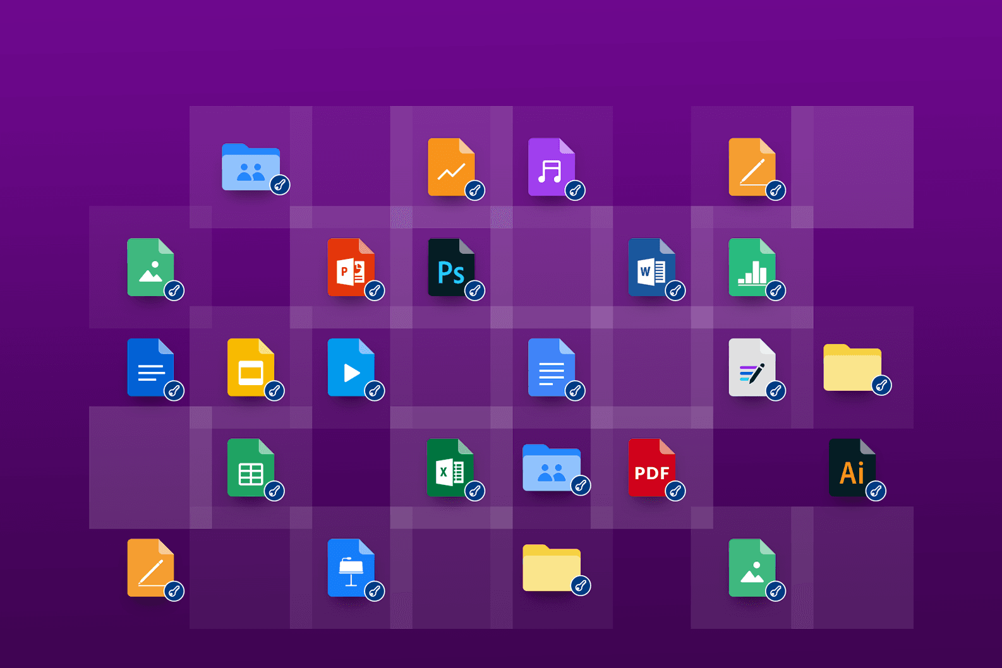Open the PowerPoint presentation file icon
This screenshot has height=668, width=1002.
click(x=351, y=267)
